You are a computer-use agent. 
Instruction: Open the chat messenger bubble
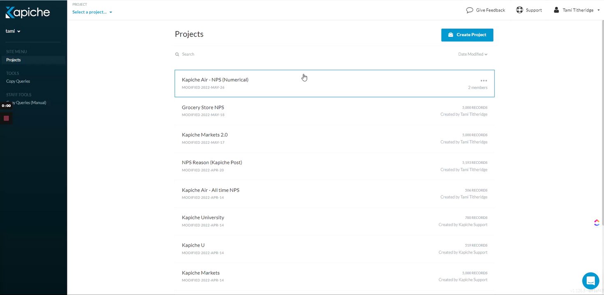tap(590, 281)
